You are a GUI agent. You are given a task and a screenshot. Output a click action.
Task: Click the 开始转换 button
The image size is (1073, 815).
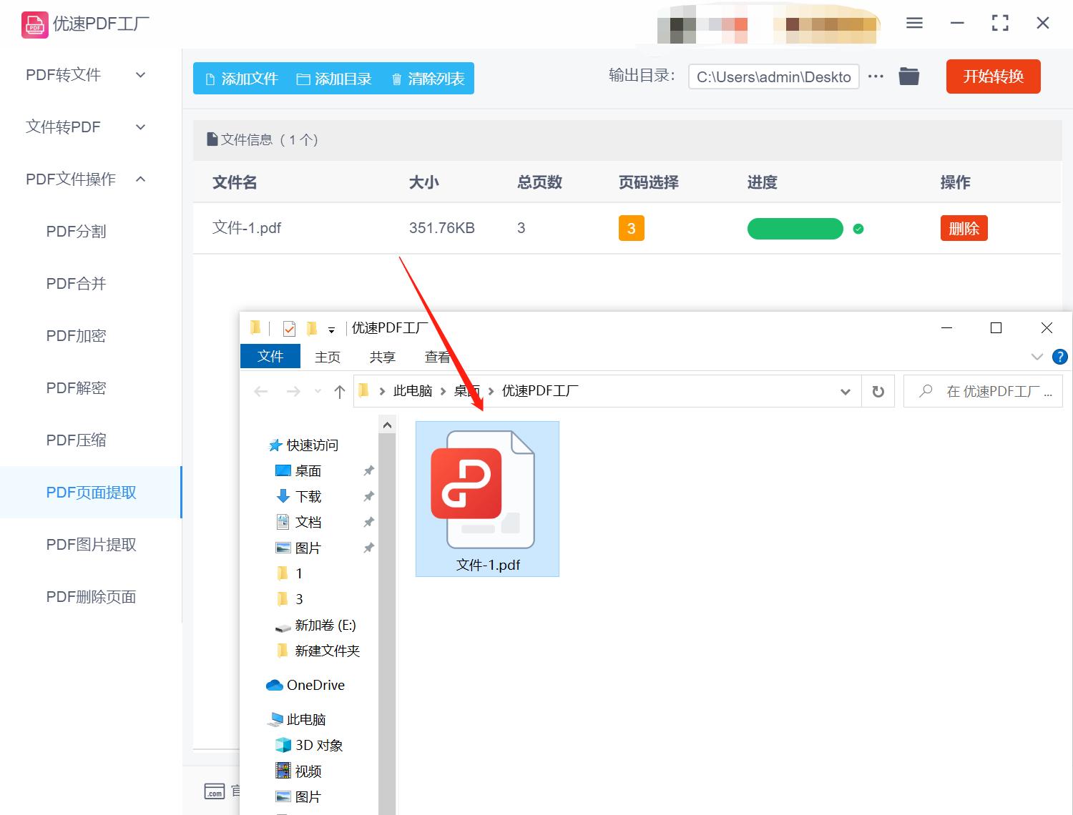click(x=993, y=76)
